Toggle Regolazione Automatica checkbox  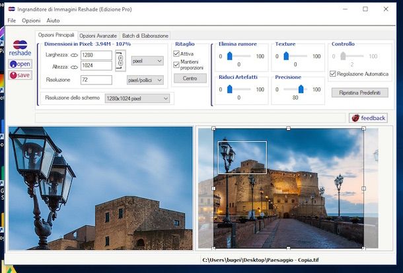tap(333, 74)
